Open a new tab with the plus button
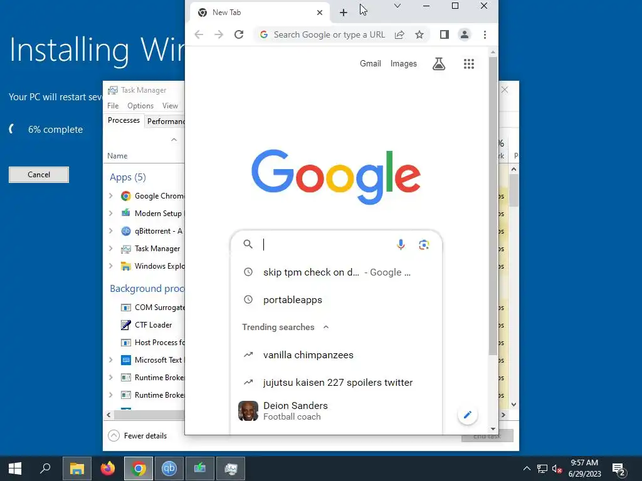This screenshot has width=642, height=481. click(344, 13)
